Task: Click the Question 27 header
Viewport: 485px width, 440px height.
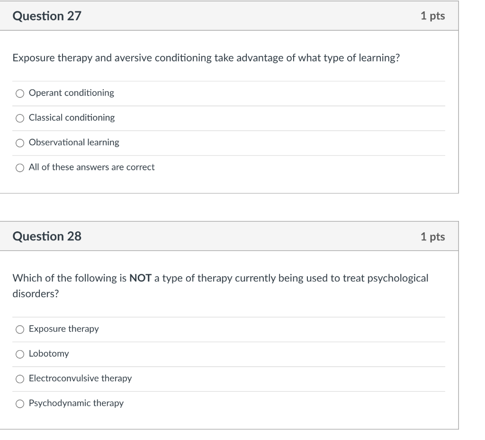Action: [x=47, y=16]
